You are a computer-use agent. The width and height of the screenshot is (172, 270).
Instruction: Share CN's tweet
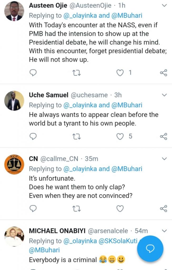[164, 209]
